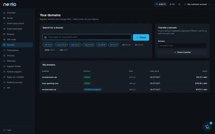Click the Order dedicated cube icon

pos(4,29)
